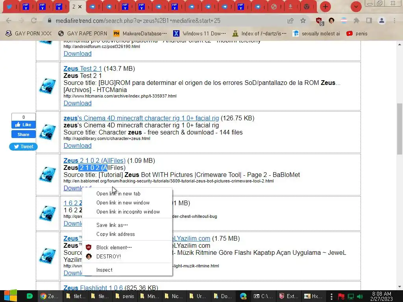Screen dimensions: 403x302
Task: Click the Zeus Test 2 1 disk icon
Action: tap(48, 86)
